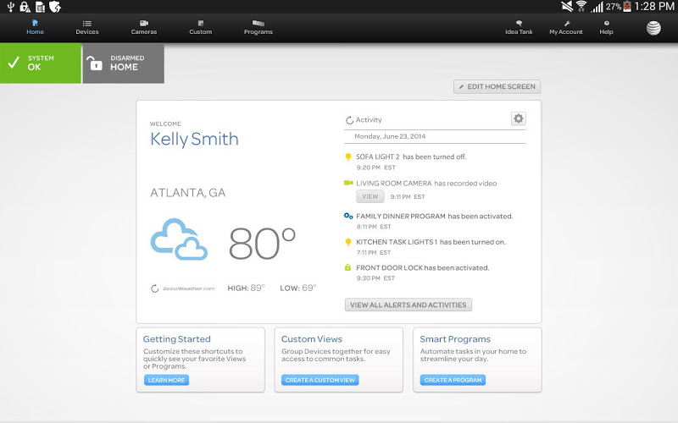Screen dimensions: 678x423
Task: Click 'FAMILY DINNER PROGRAM has been activated'
Action: pos(435,217)
